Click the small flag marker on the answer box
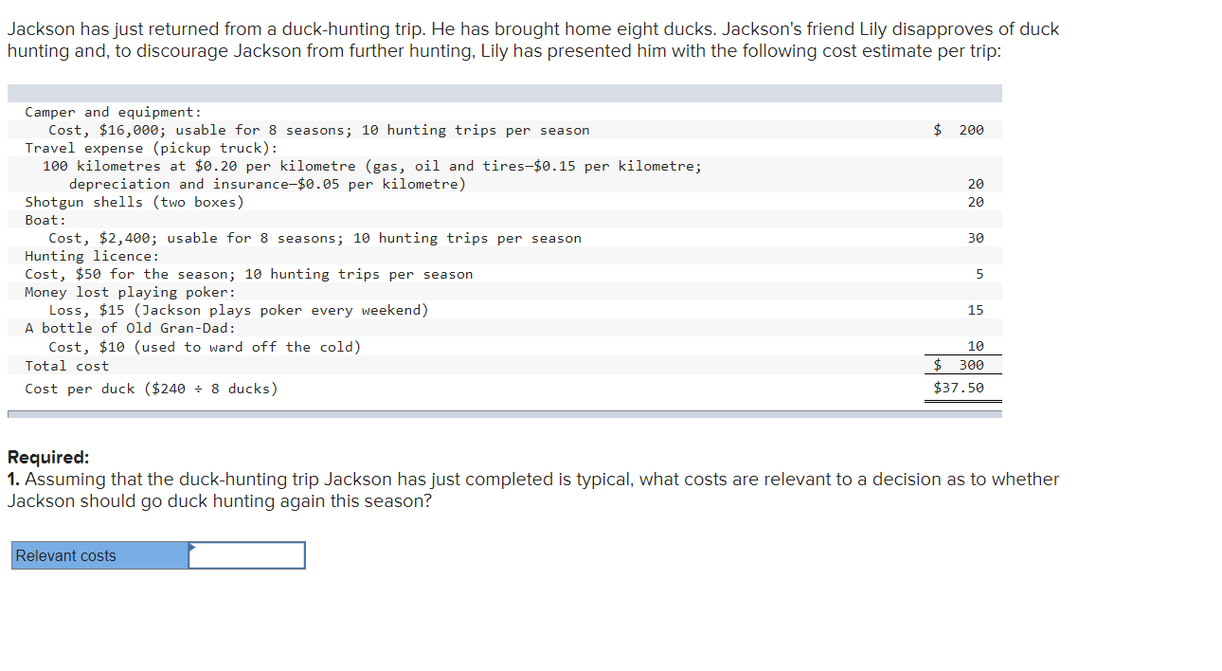 [193, 548]
